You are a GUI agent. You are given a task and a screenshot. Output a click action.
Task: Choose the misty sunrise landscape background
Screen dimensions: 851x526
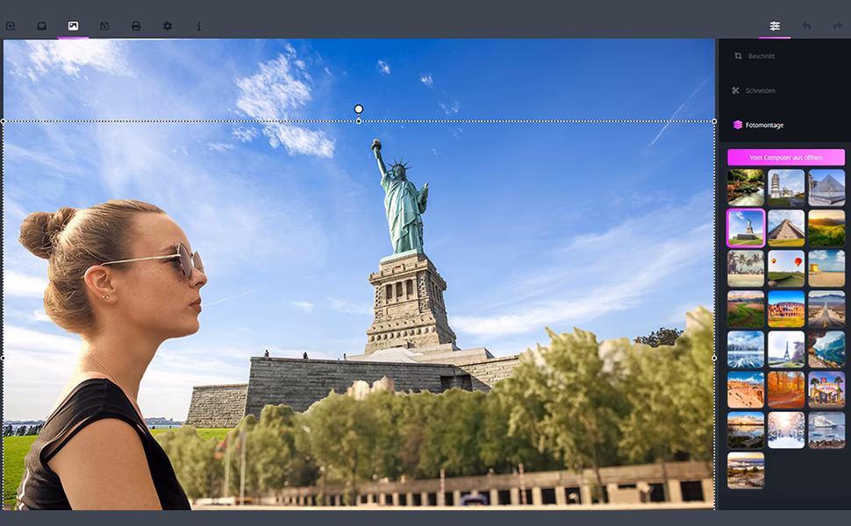tap(746, 471)
